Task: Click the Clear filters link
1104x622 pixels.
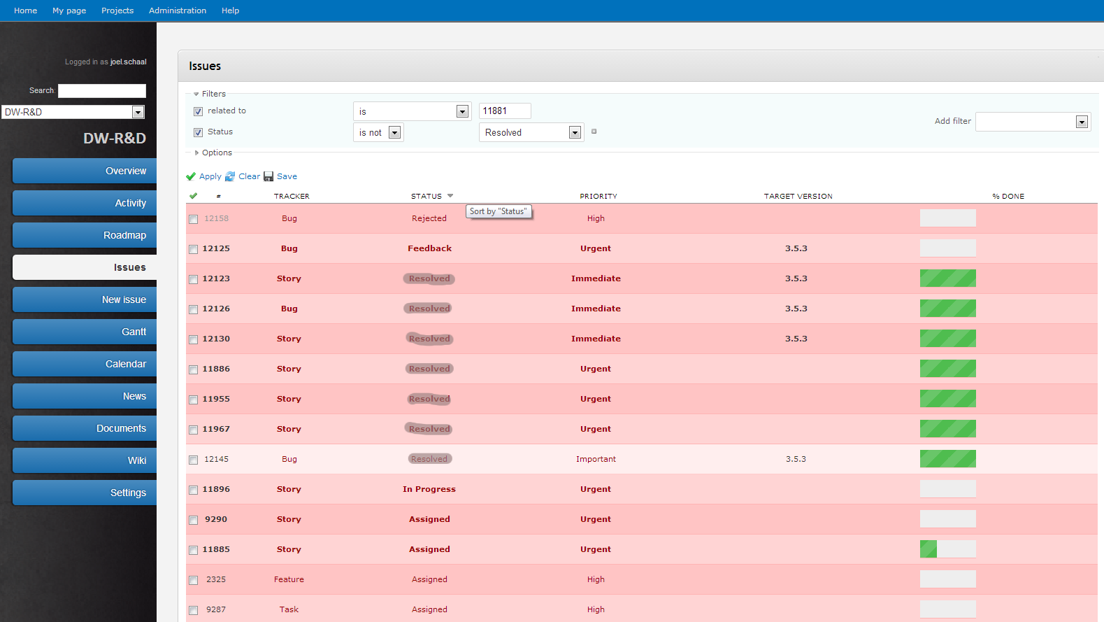Action: tap(249, 176)
